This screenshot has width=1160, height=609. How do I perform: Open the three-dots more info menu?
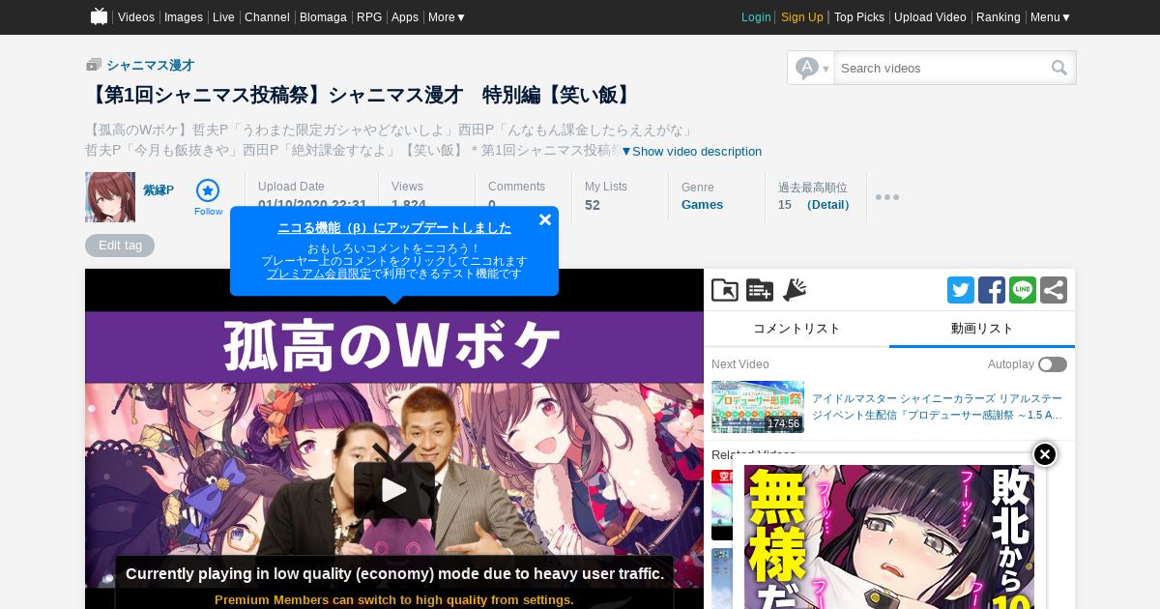click(x=887, y=197)
